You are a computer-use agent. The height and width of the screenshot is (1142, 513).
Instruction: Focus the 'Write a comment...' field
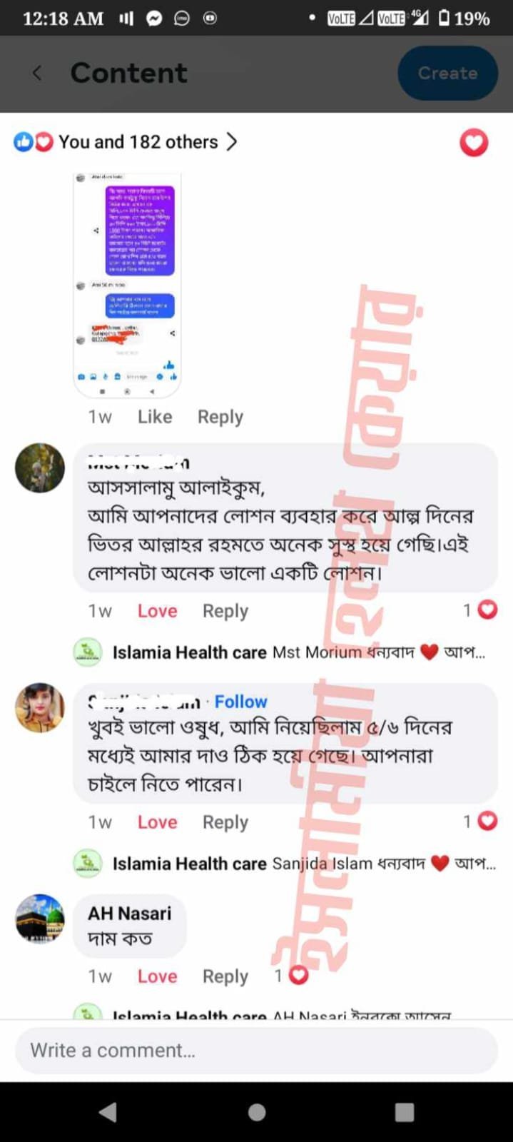(x=256, y=1051)
